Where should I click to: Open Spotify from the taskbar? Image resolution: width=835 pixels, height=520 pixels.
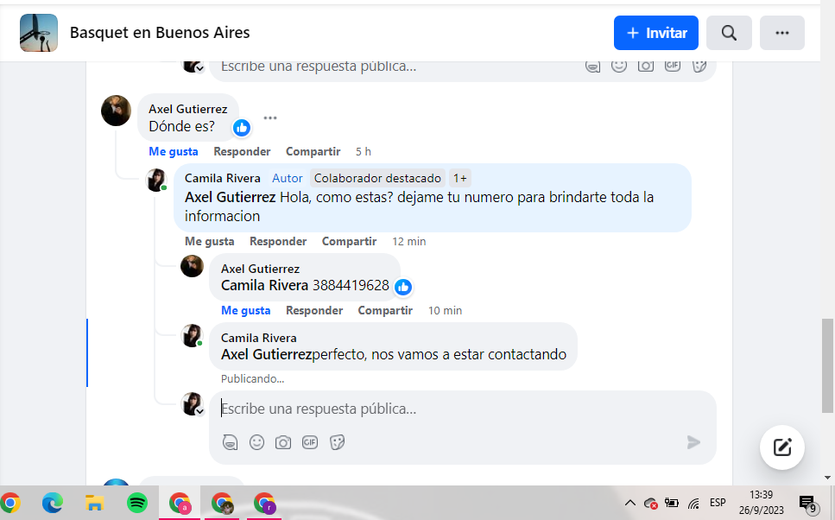point(137,503)
